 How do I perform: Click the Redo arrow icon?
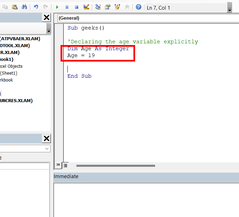(x=45, y=7)
